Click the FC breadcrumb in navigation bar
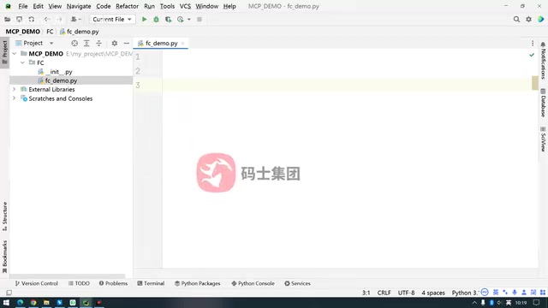This screenshot has width=548, height=308. click(x=50, y=32)
